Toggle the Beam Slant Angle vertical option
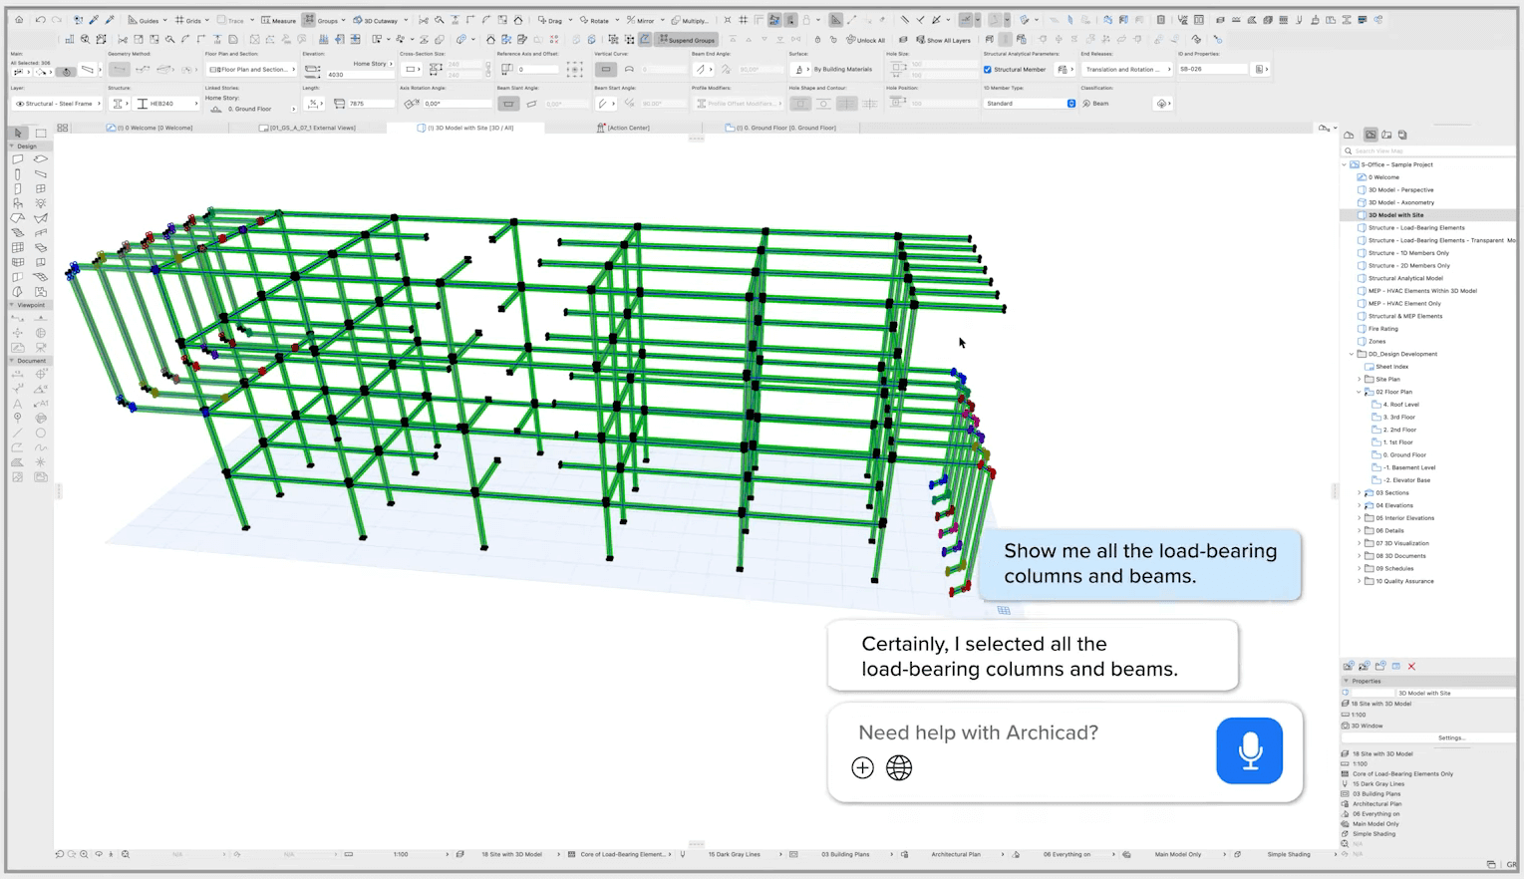The width and height of the screenshot is (1524, 879). tap(508, 104)
